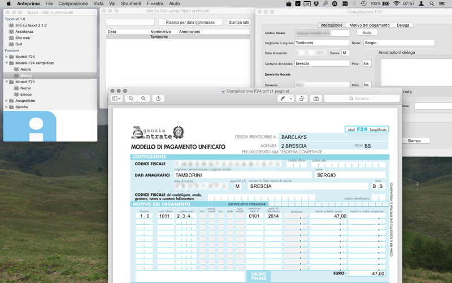Screen dimensions: 452x283
Task: Click the Aiuto button in Compilazione F24
Action: click(x=367, y=33)
